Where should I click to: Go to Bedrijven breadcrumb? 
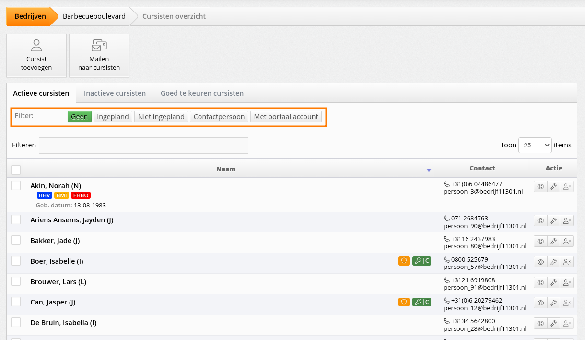(x=30, y=16)
